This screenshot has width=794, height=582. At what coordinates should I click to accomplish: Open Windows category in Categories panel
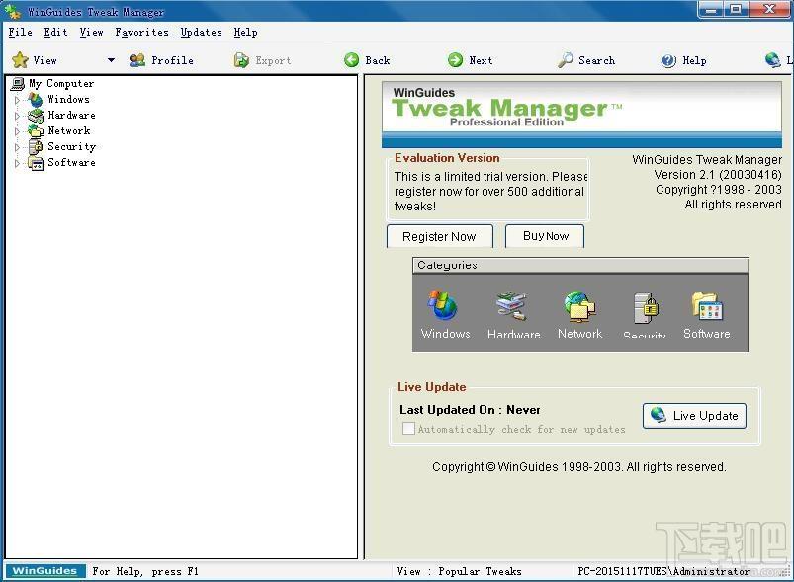click(445, 315)
